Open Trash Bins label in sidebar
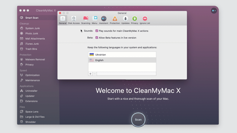This screenshot has width=237, height=133. (31, 49)
